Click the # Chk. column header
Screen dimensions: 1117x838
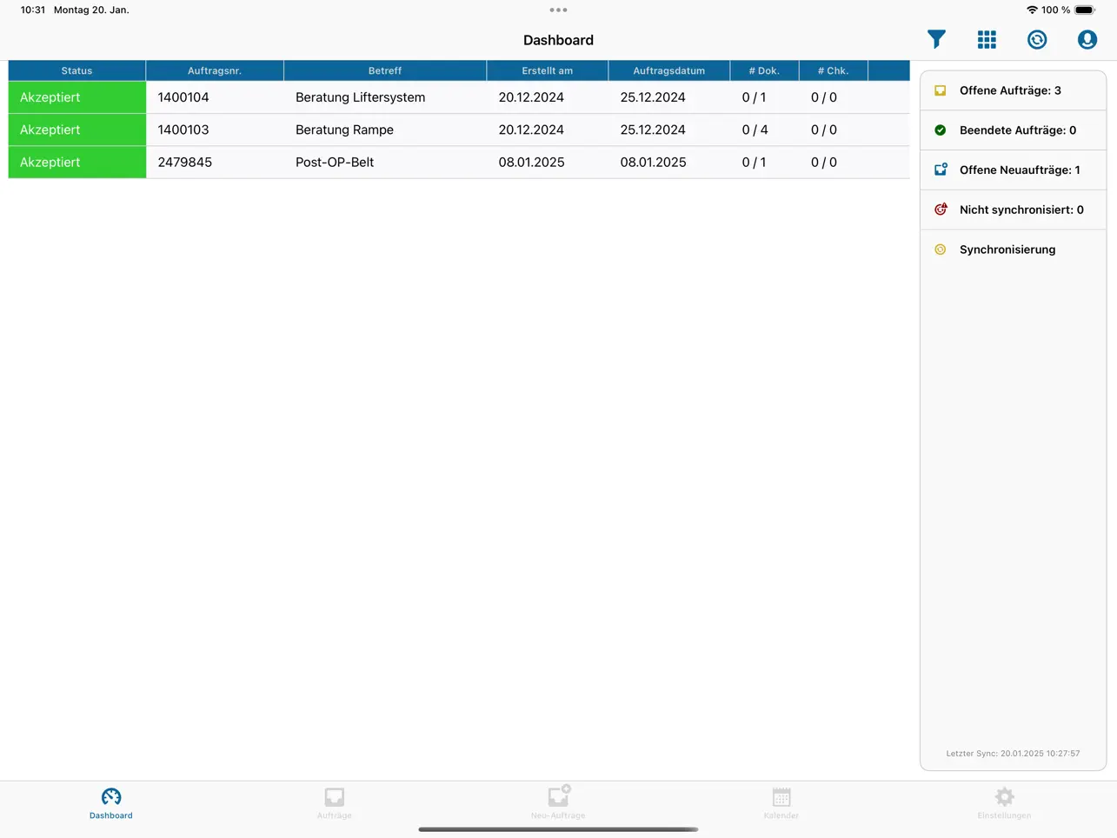[x=833, y=70]
